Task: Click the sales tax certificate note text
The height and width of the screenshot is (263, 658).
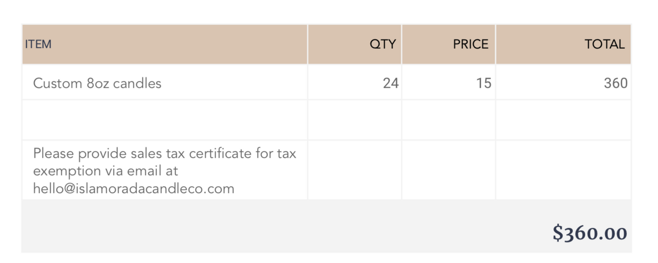Action: pyautogui.click(x=164, y=171)
